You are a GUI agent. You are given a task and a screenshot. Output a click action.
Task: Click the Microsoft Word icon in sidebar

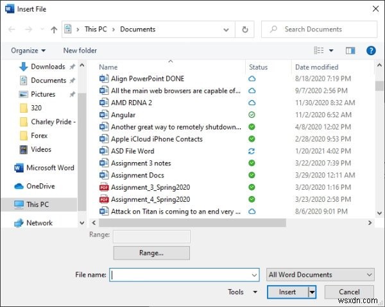point(19,168)
